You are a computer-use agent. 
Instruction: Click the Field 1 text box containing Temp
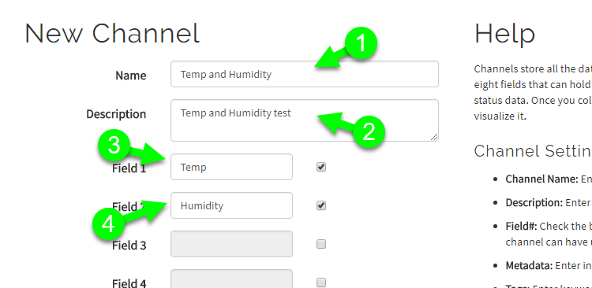(231, 167)
